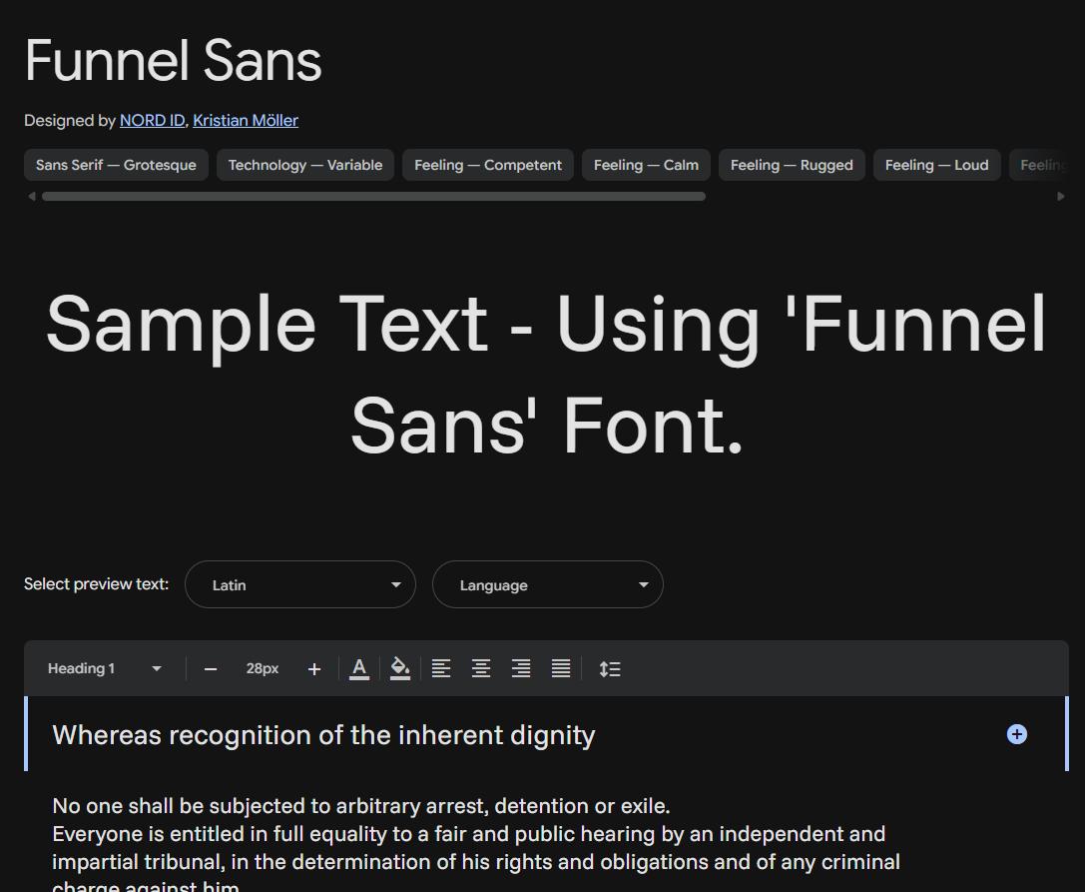
Task: Align text left
Action: (x=441, y=669)
